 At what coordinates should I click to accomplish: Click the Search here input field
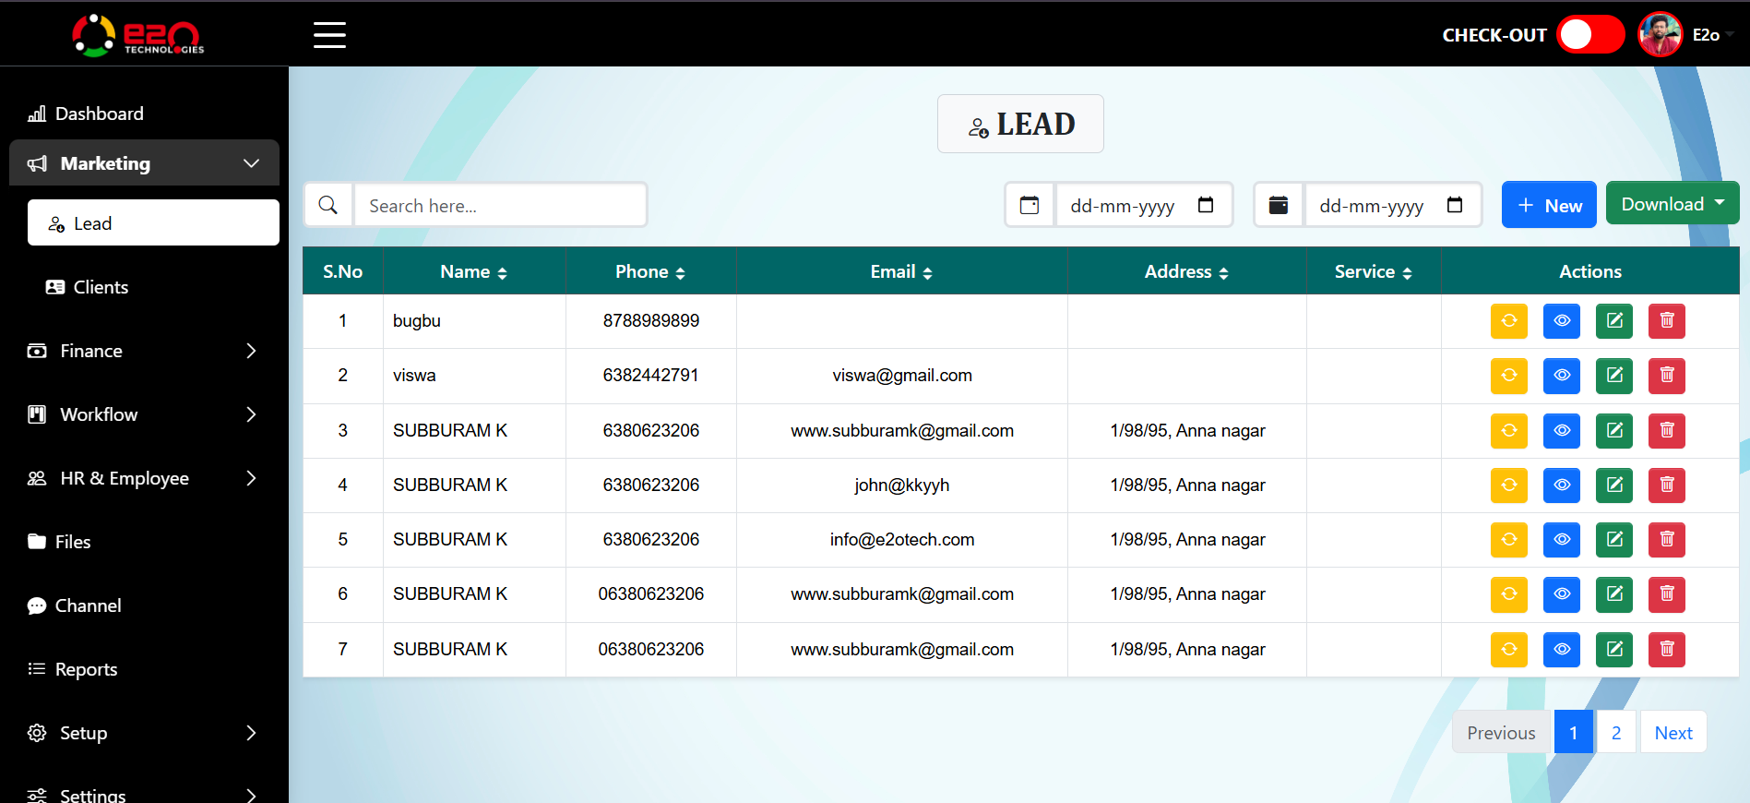pyautogui.click(x=500, y=205)
